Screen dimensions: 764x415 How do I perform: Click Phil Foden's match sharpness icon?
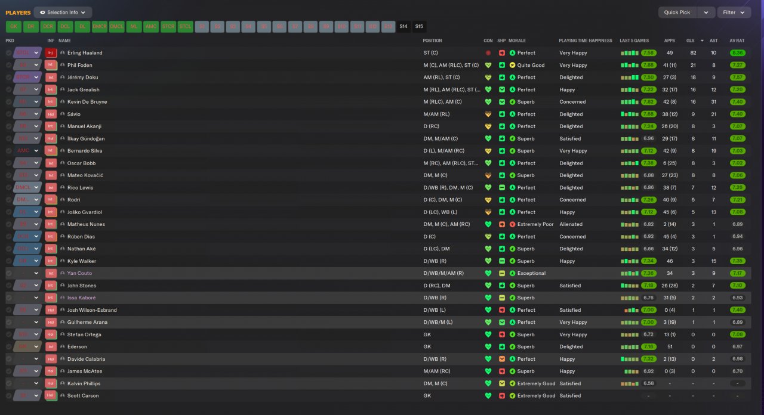[502, 65]
